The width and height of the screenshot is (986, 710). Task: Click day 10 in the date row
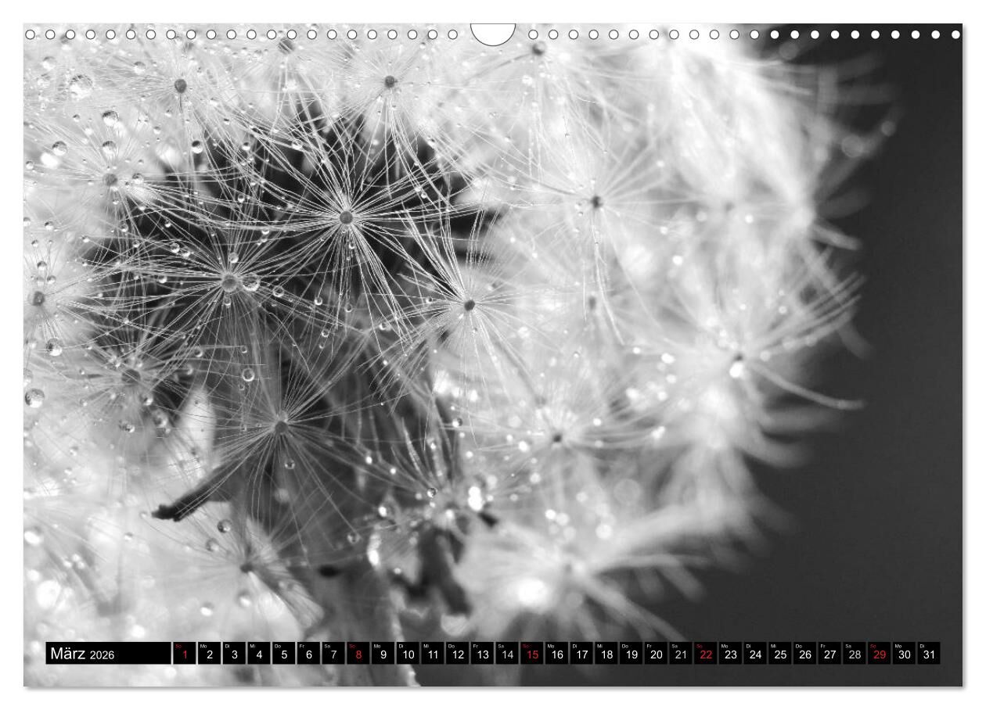(x=407, y=654)
